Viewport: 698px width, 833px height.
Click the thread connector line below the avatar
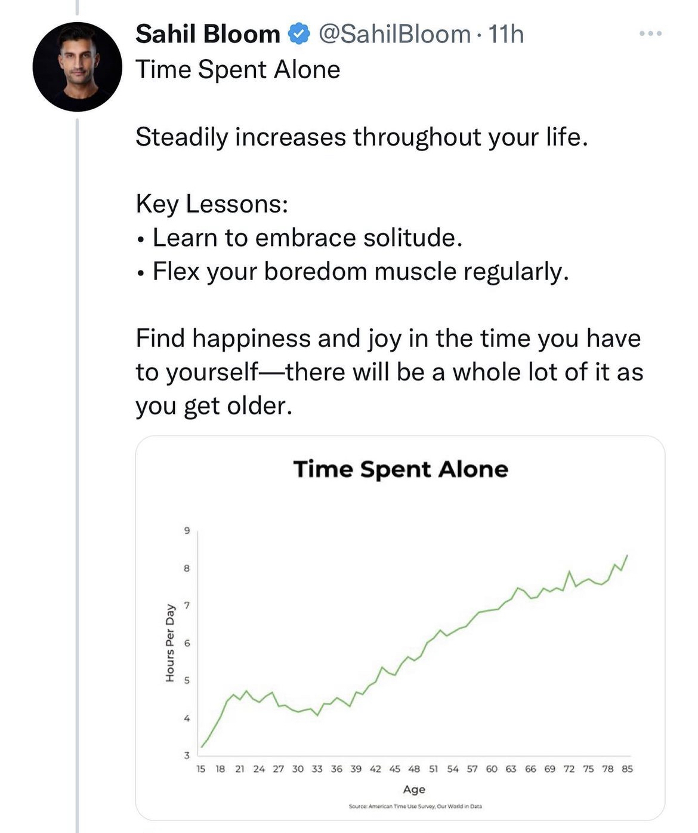tap(77, 418)
